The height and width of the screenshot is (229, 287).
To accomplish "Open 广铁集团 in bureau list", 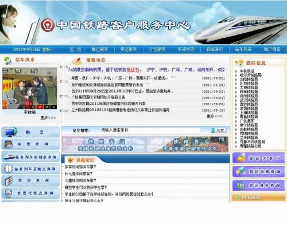I will point(247,121).
